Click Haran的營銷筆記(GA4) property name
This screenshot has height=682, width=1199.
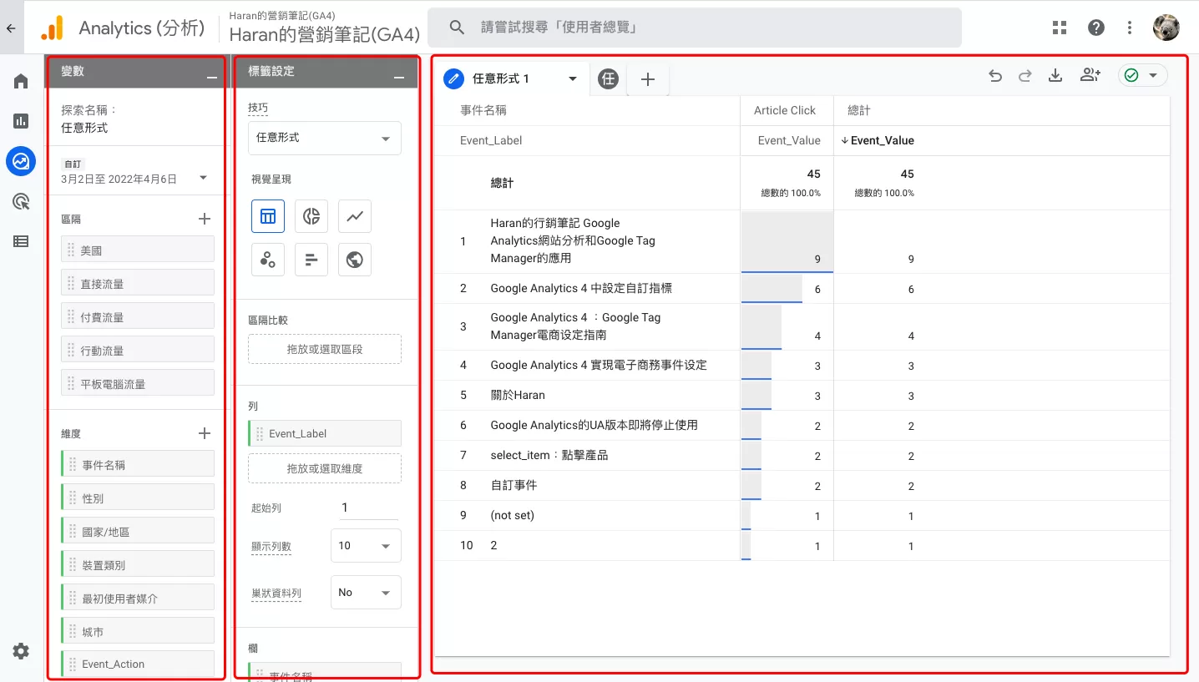click(324, 34)
